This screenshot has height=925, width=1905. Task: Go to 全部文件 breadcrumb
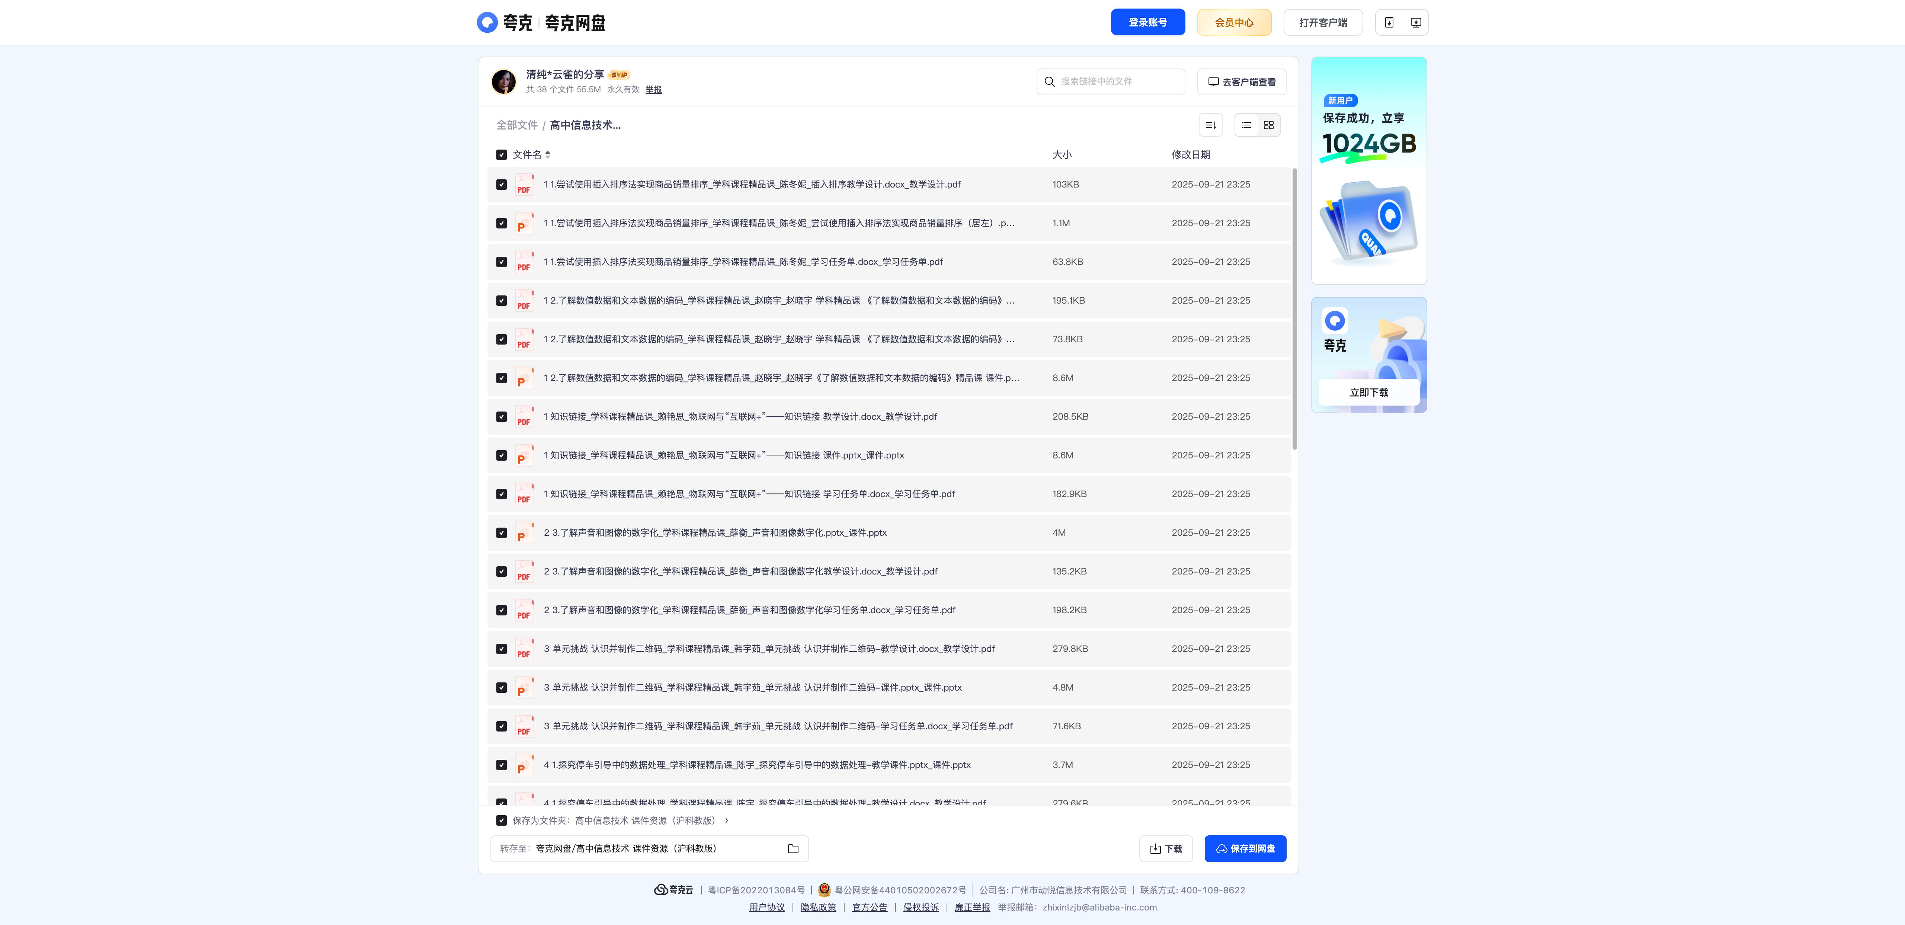(x=517, y=125)
